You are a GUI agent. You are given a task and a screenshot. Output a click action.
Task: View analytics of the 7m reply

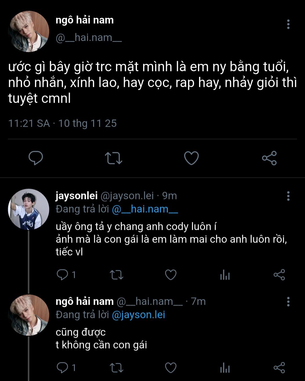(x=225, y=367)
